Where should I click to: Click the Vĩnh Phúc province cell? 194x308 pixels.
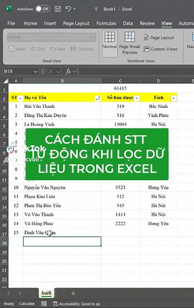tap(158, 115)
